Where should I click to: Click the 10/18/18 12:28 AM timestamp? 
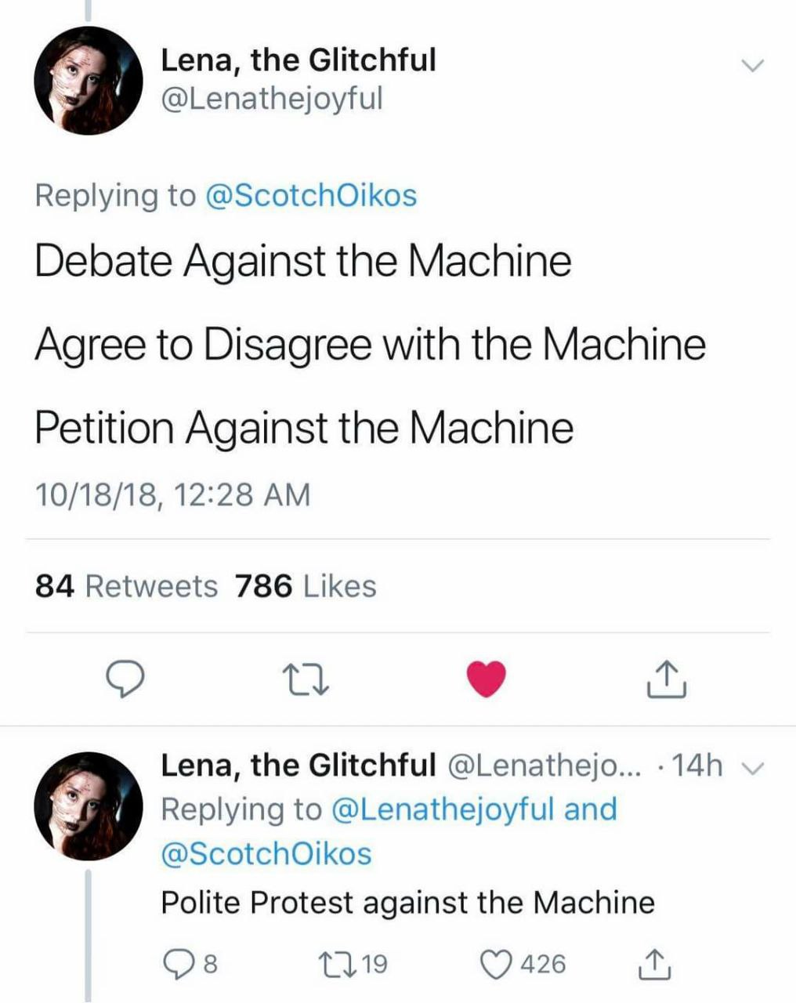(x=172, y=495)
